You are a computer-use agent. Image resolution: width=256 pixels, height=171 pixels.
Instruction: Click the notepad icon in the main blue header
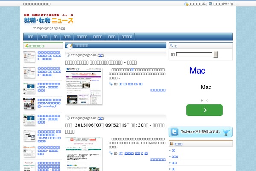pyautogui.click(x=70, y=46)
